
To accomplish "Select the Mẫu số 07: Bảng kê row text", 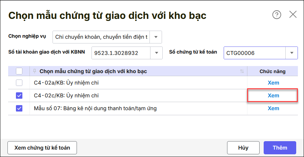I will click(95, 108).
